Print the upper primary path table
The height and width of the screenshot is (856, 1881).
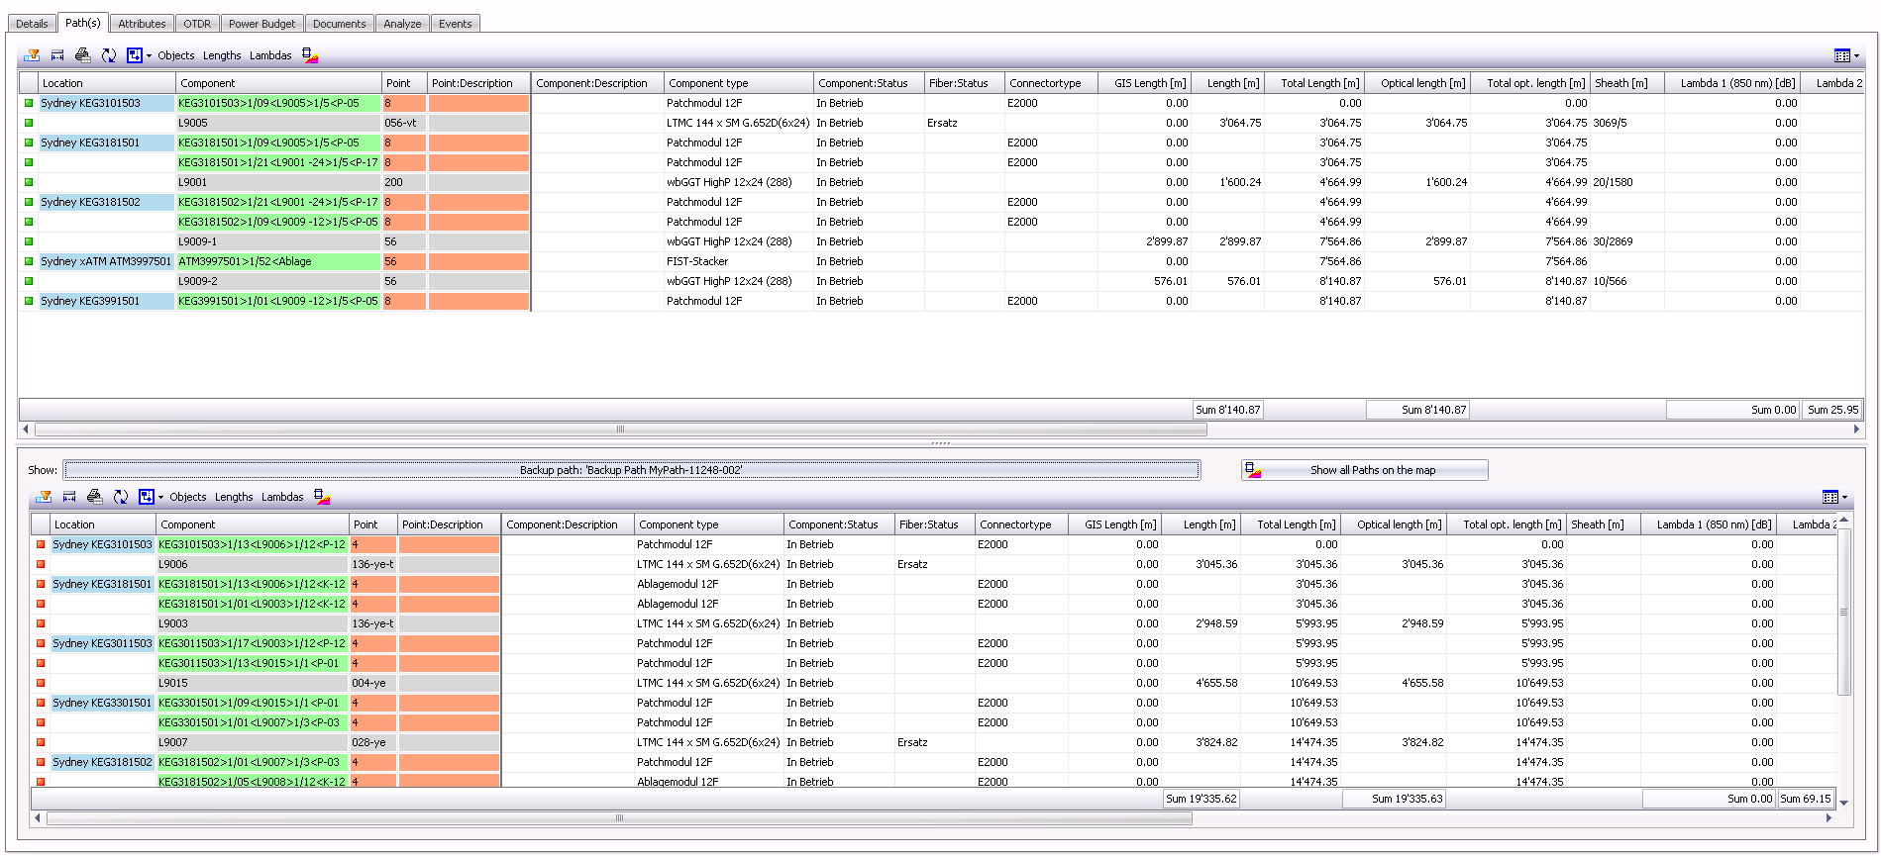coord(83,55)
